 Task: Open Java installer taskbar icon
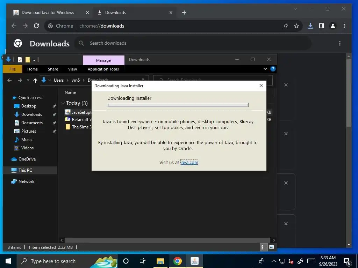pyautogui.click(x=194, y=261)
